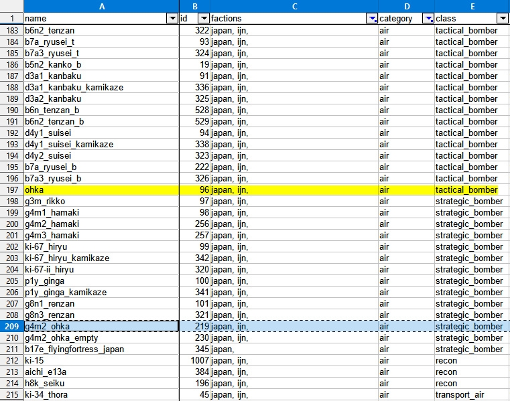The image size is (510, 401).
Task: Select row 209 header
Action: pyautogui.click(x=11, y=327)
